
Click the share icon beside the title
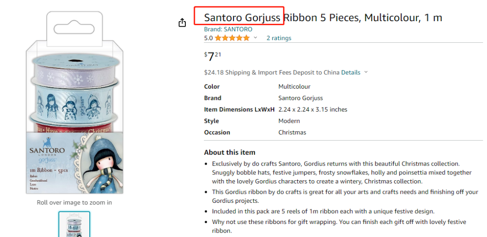(182, 22)
